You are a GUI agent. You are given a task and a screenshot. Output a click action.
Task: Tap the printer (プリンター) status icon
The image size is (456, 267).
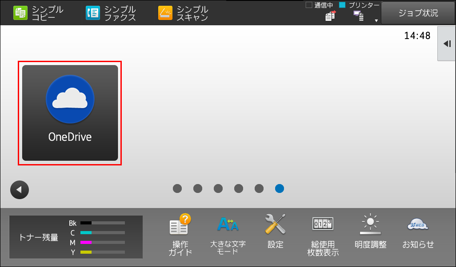tap(359, 16)
